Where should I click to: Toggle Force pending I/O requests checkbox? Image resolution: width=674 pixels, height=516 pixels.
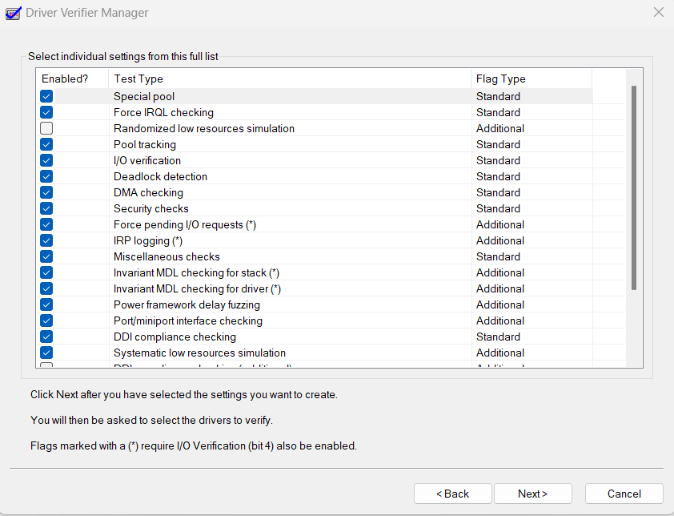46,224
